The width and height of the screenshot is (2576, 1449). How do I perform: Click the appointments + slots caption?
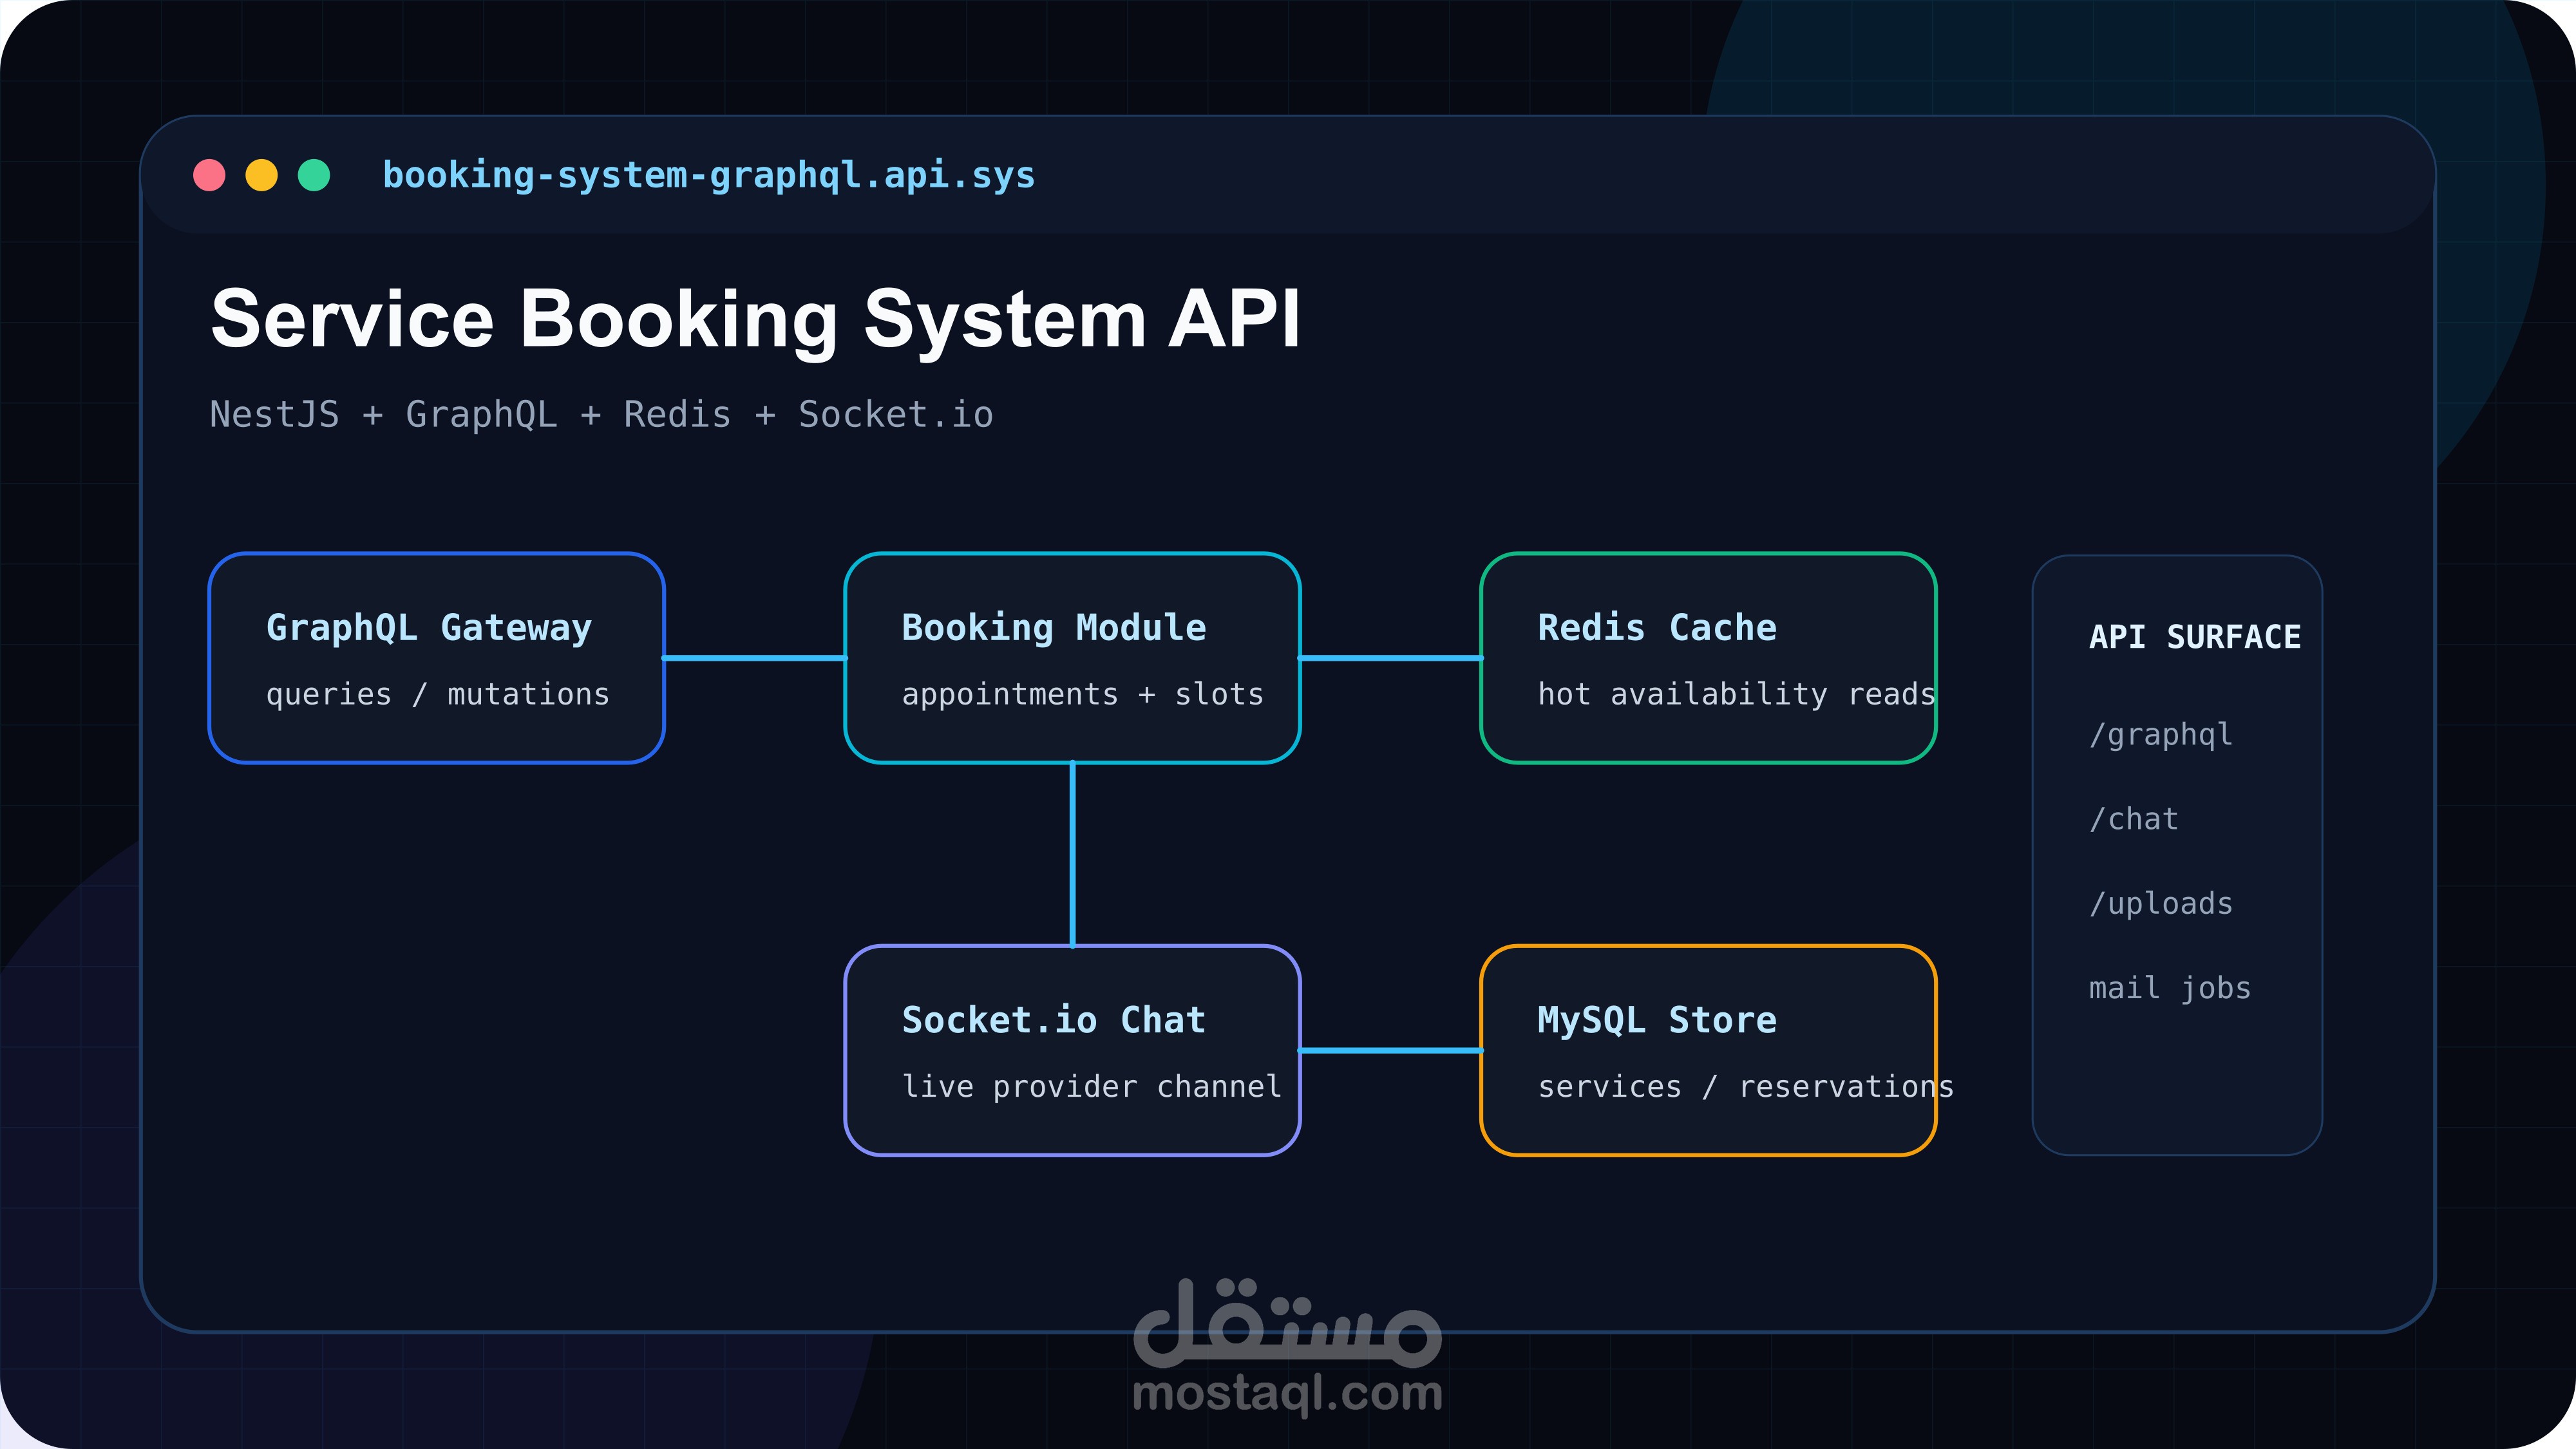click(x=1083, y=694)
